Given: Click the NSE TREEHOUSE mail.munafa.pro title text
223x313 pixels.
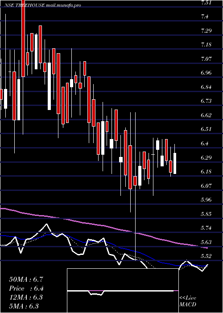Looking at the screenshot, I should click(43, 5).
